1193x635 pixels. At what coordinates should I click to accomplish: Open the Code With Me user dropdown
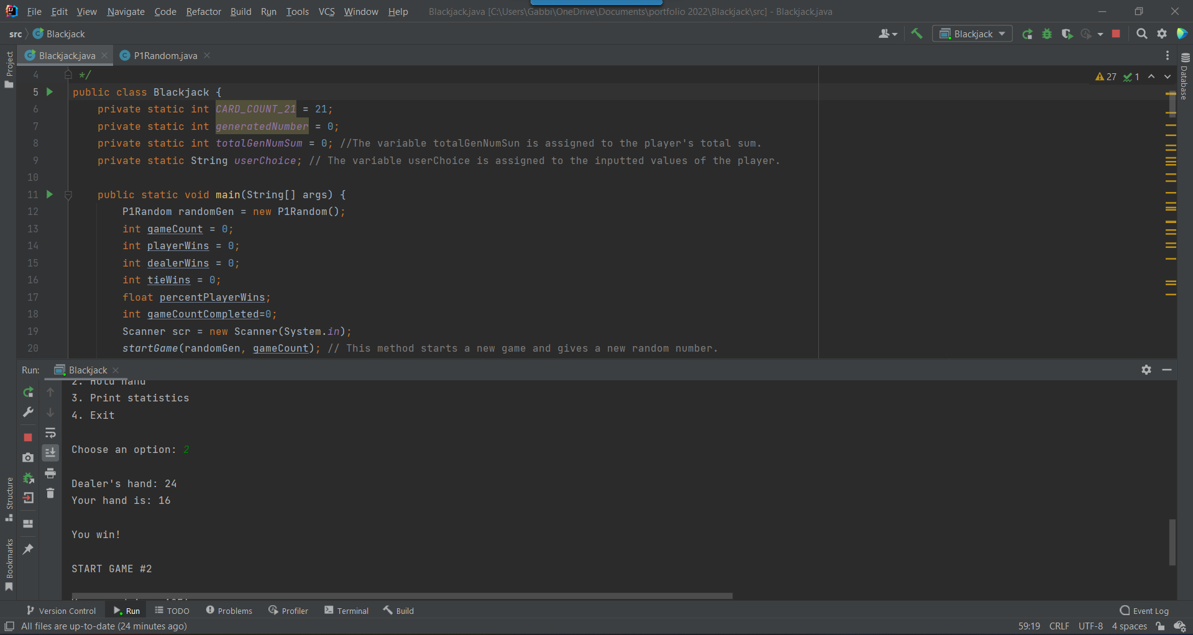point(888,34)
